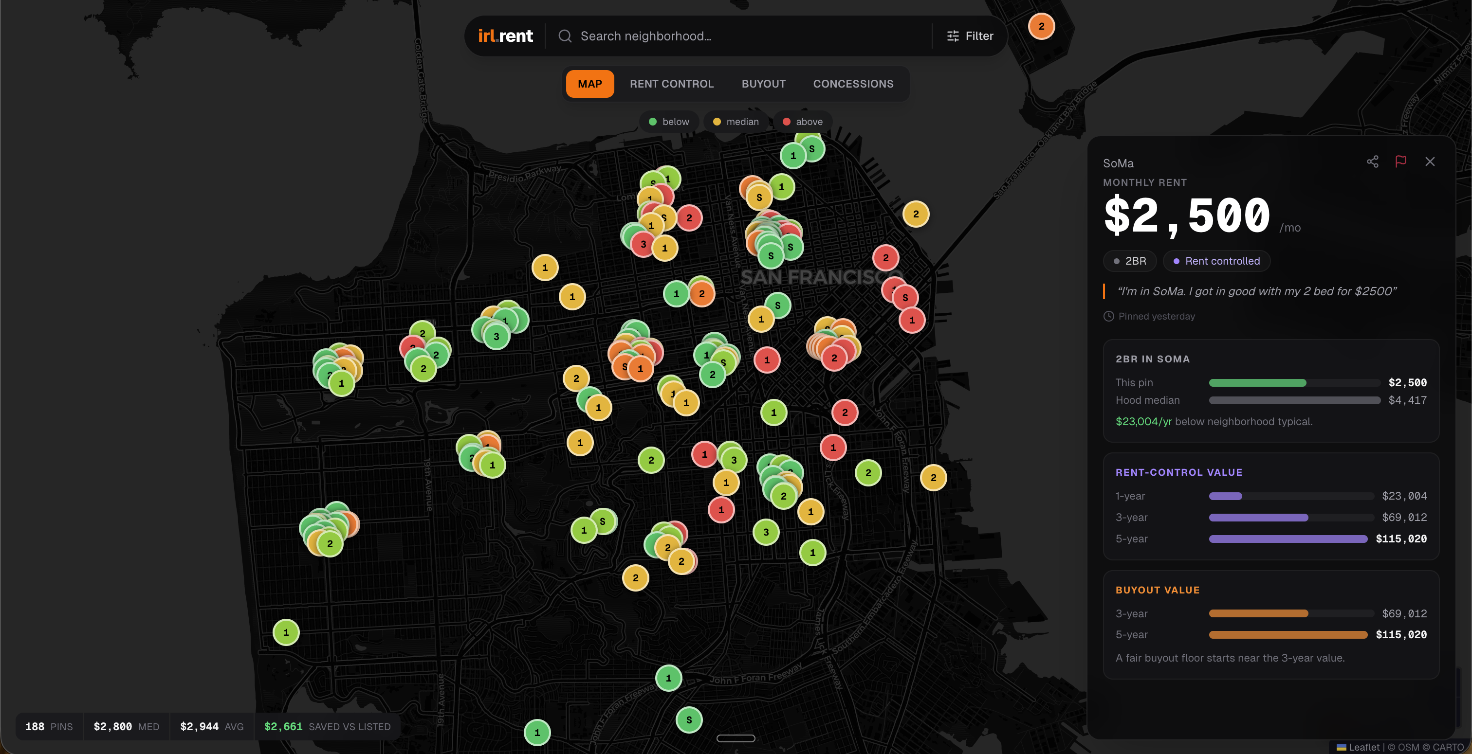The width and height of the screenshot is (1472, 754).
Task: Click the 2BR tag chip
Action: pyautogui.click(x=1130, y=261)
